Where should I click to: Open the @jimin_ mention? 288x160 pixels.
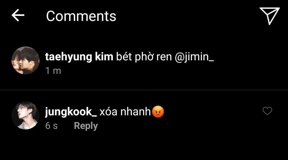click(194, 57)
